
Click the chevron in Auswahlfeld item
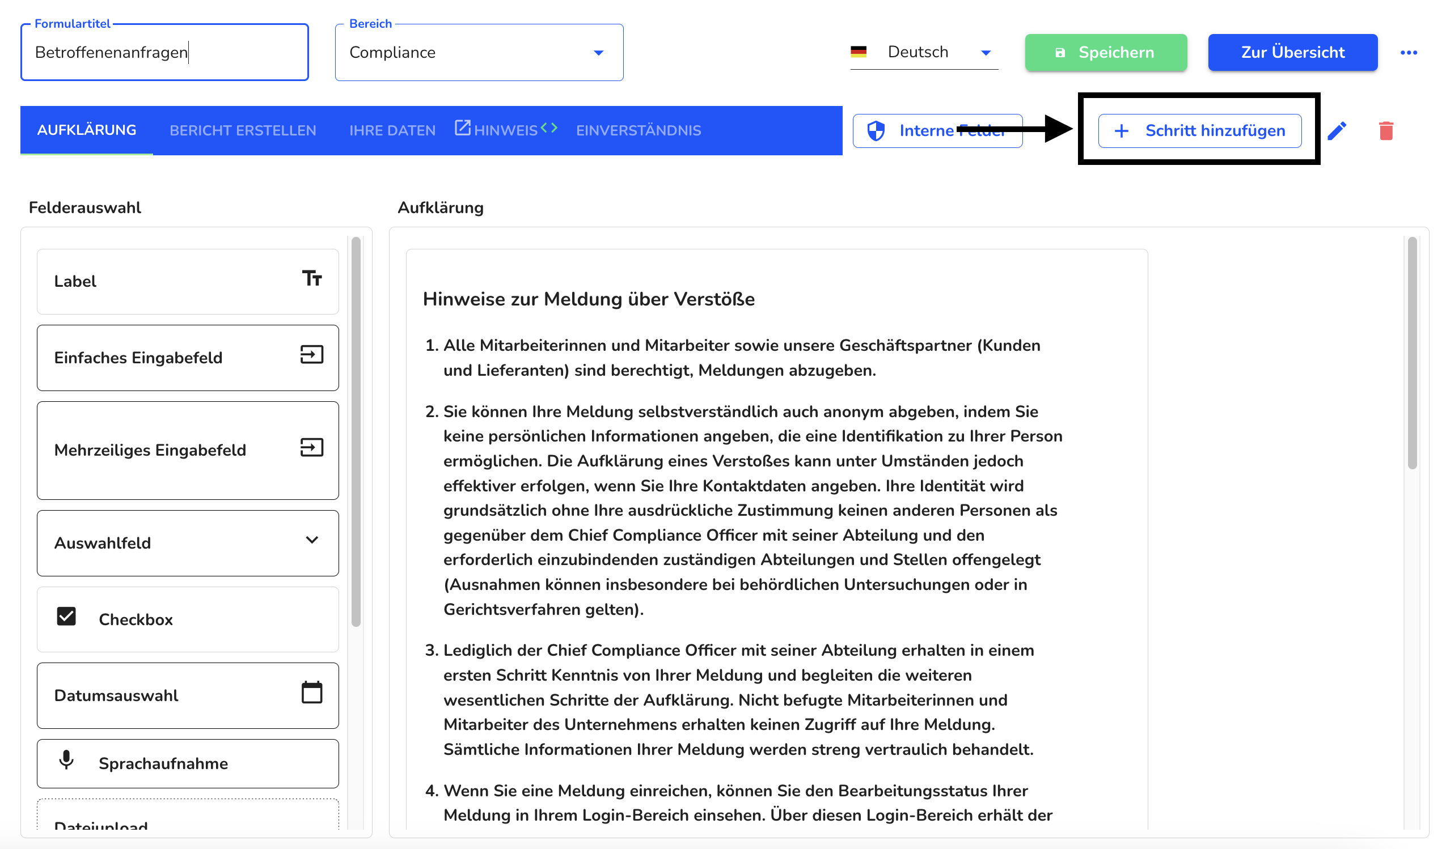(311, 540)
